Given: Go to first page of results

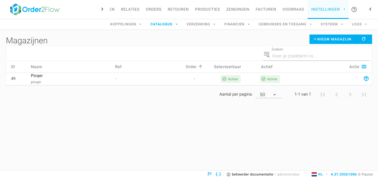Looking at the screenshot, I should tap(323, 94).
